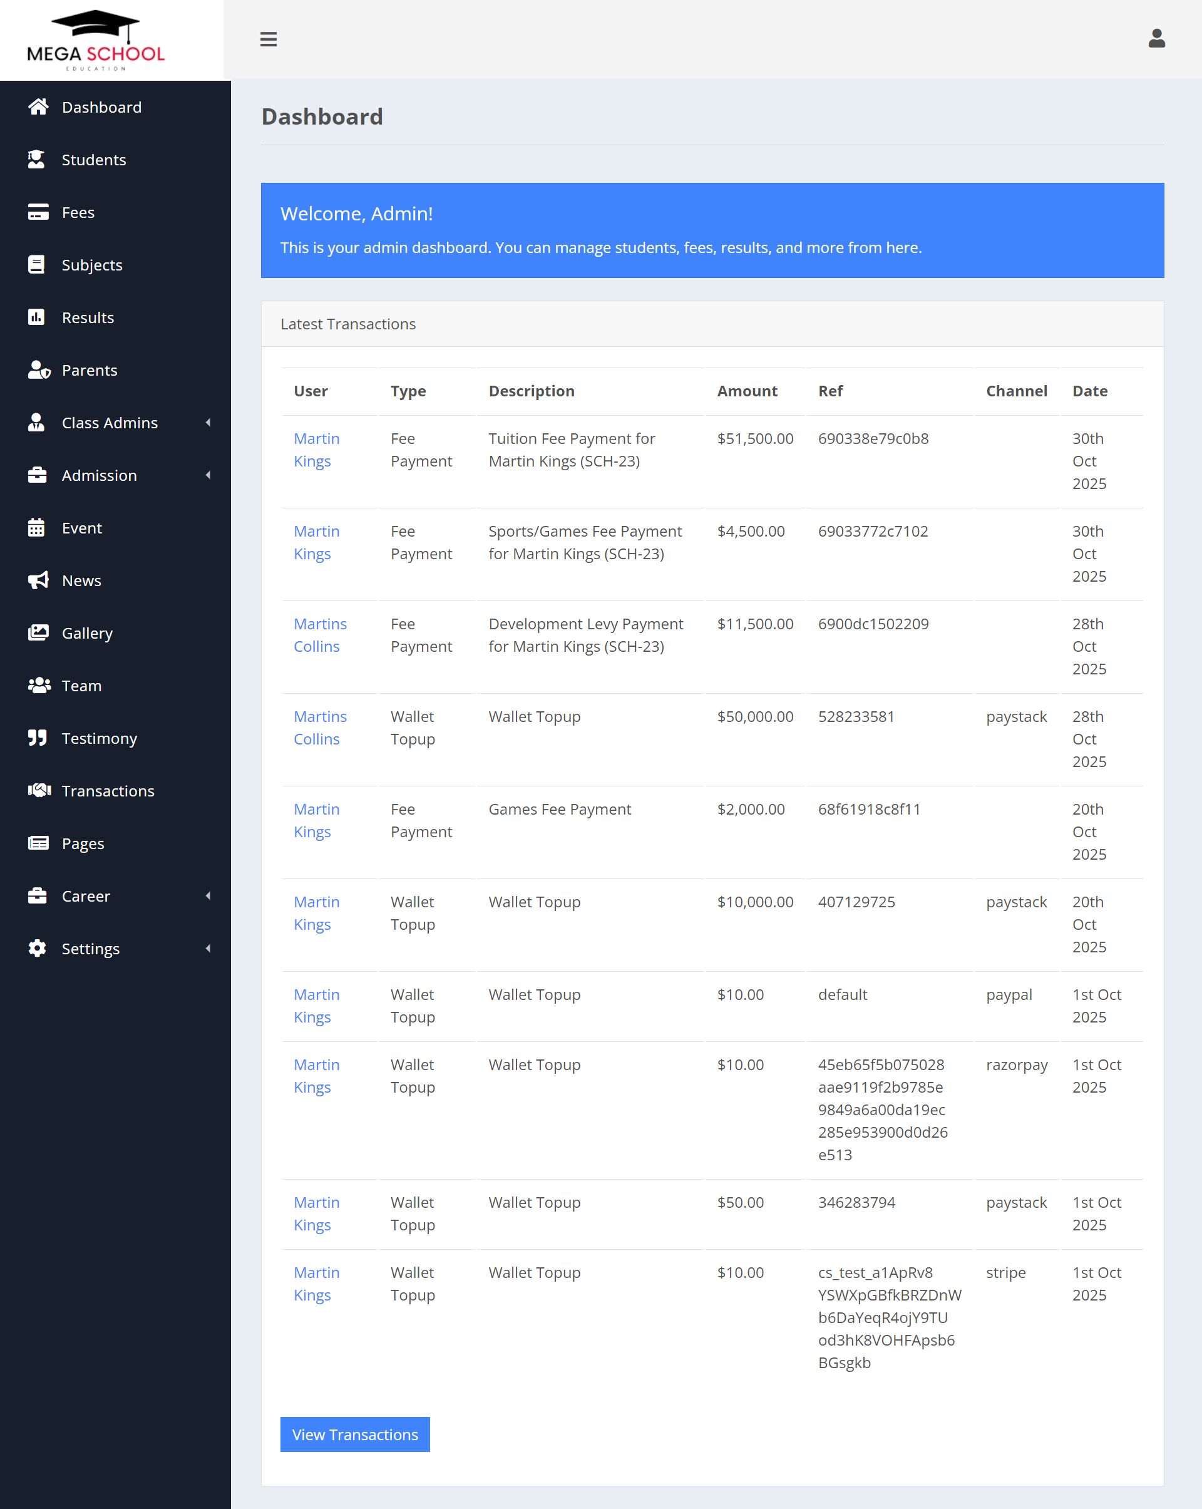Open the user profile icon
This screenshot has height=1509, width=1202.
1156,38
